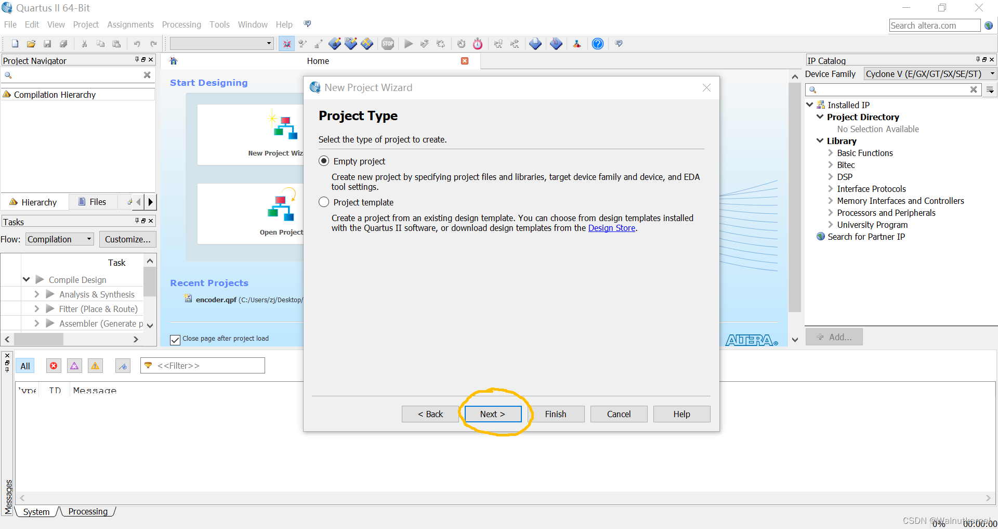Image resolution: width=998 pixels, height=529 pixels.
Task: Expand the DSP library node
Action: pyautogui.click(x=830, y=177)
